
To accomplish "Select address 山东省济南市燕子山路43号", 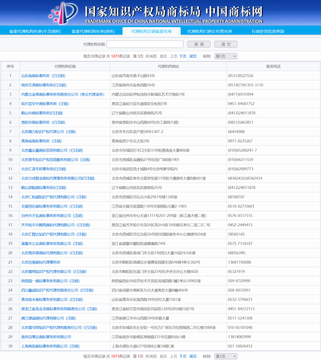I will point(133,76).
